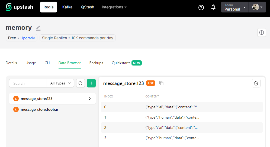Image resolution: width=270 pixels, height=147 pixels.
Task: Open the Integrations dropdown menu
Action: [x=114, y=7]
